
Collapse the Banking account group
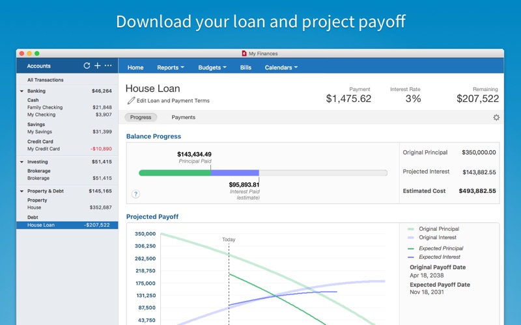21,91
